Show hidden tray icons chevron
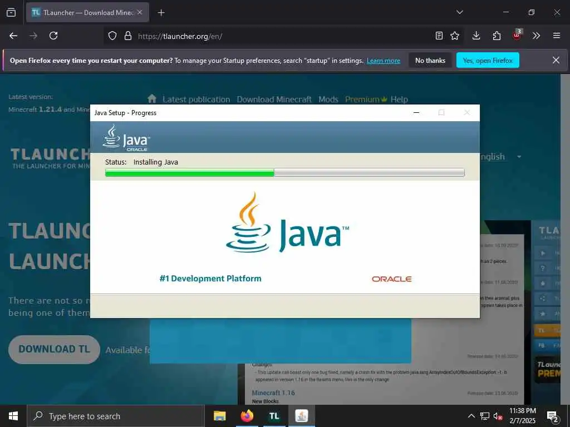This screenshot has height=427, width=570. tap(471, 416)
